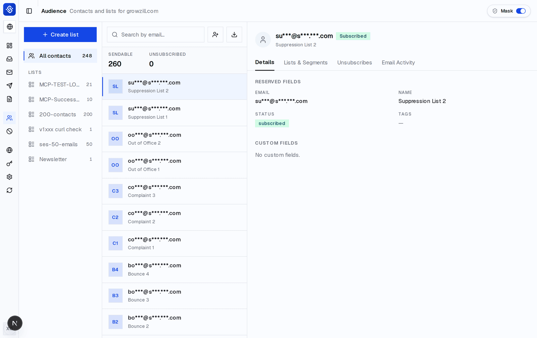Viewport: 537px width, 338px height.
Task: Select the Bounce 3 contact
Action: 175,296
